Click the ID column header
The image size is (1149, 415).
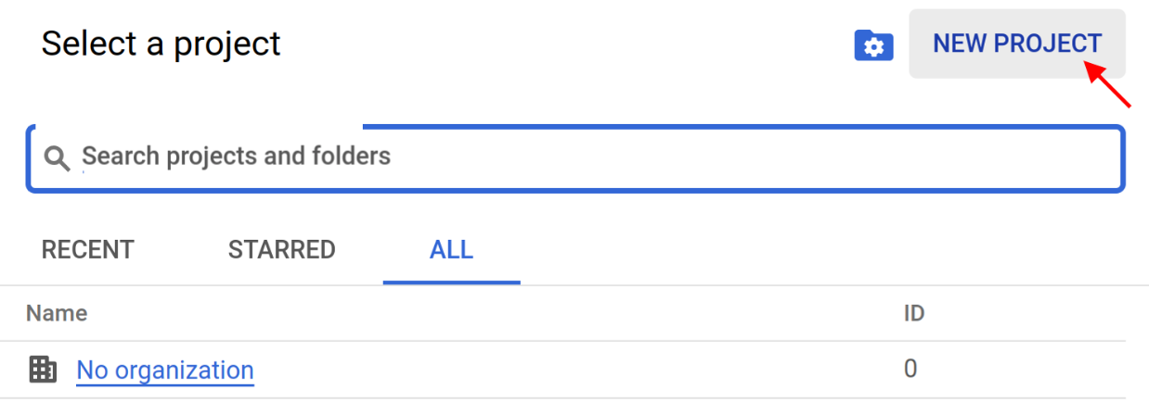(x=914, y=313)
